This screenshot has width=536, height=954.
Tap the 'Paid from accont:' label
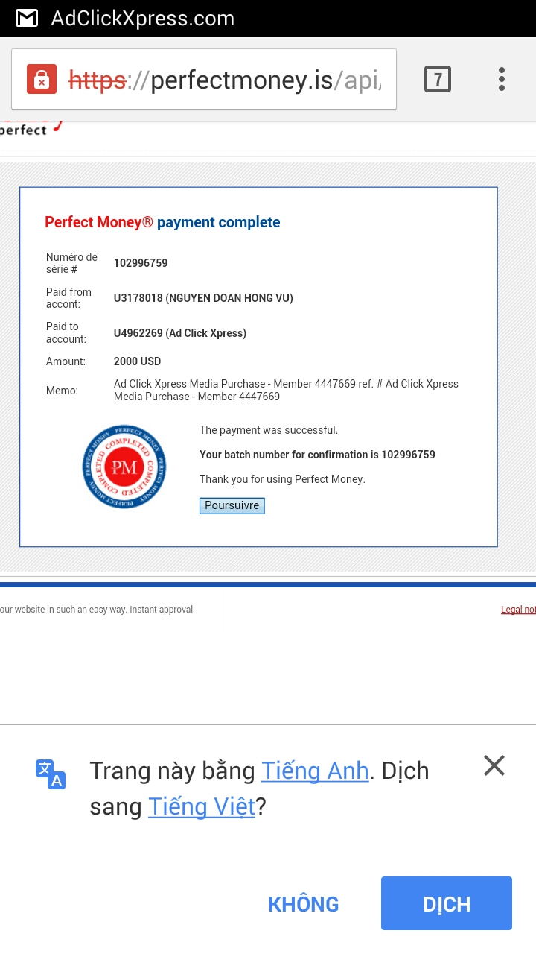click(68, 298)
